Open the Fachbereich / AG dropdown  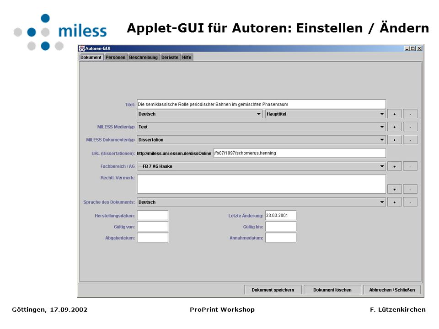click(x=261, y=166)
